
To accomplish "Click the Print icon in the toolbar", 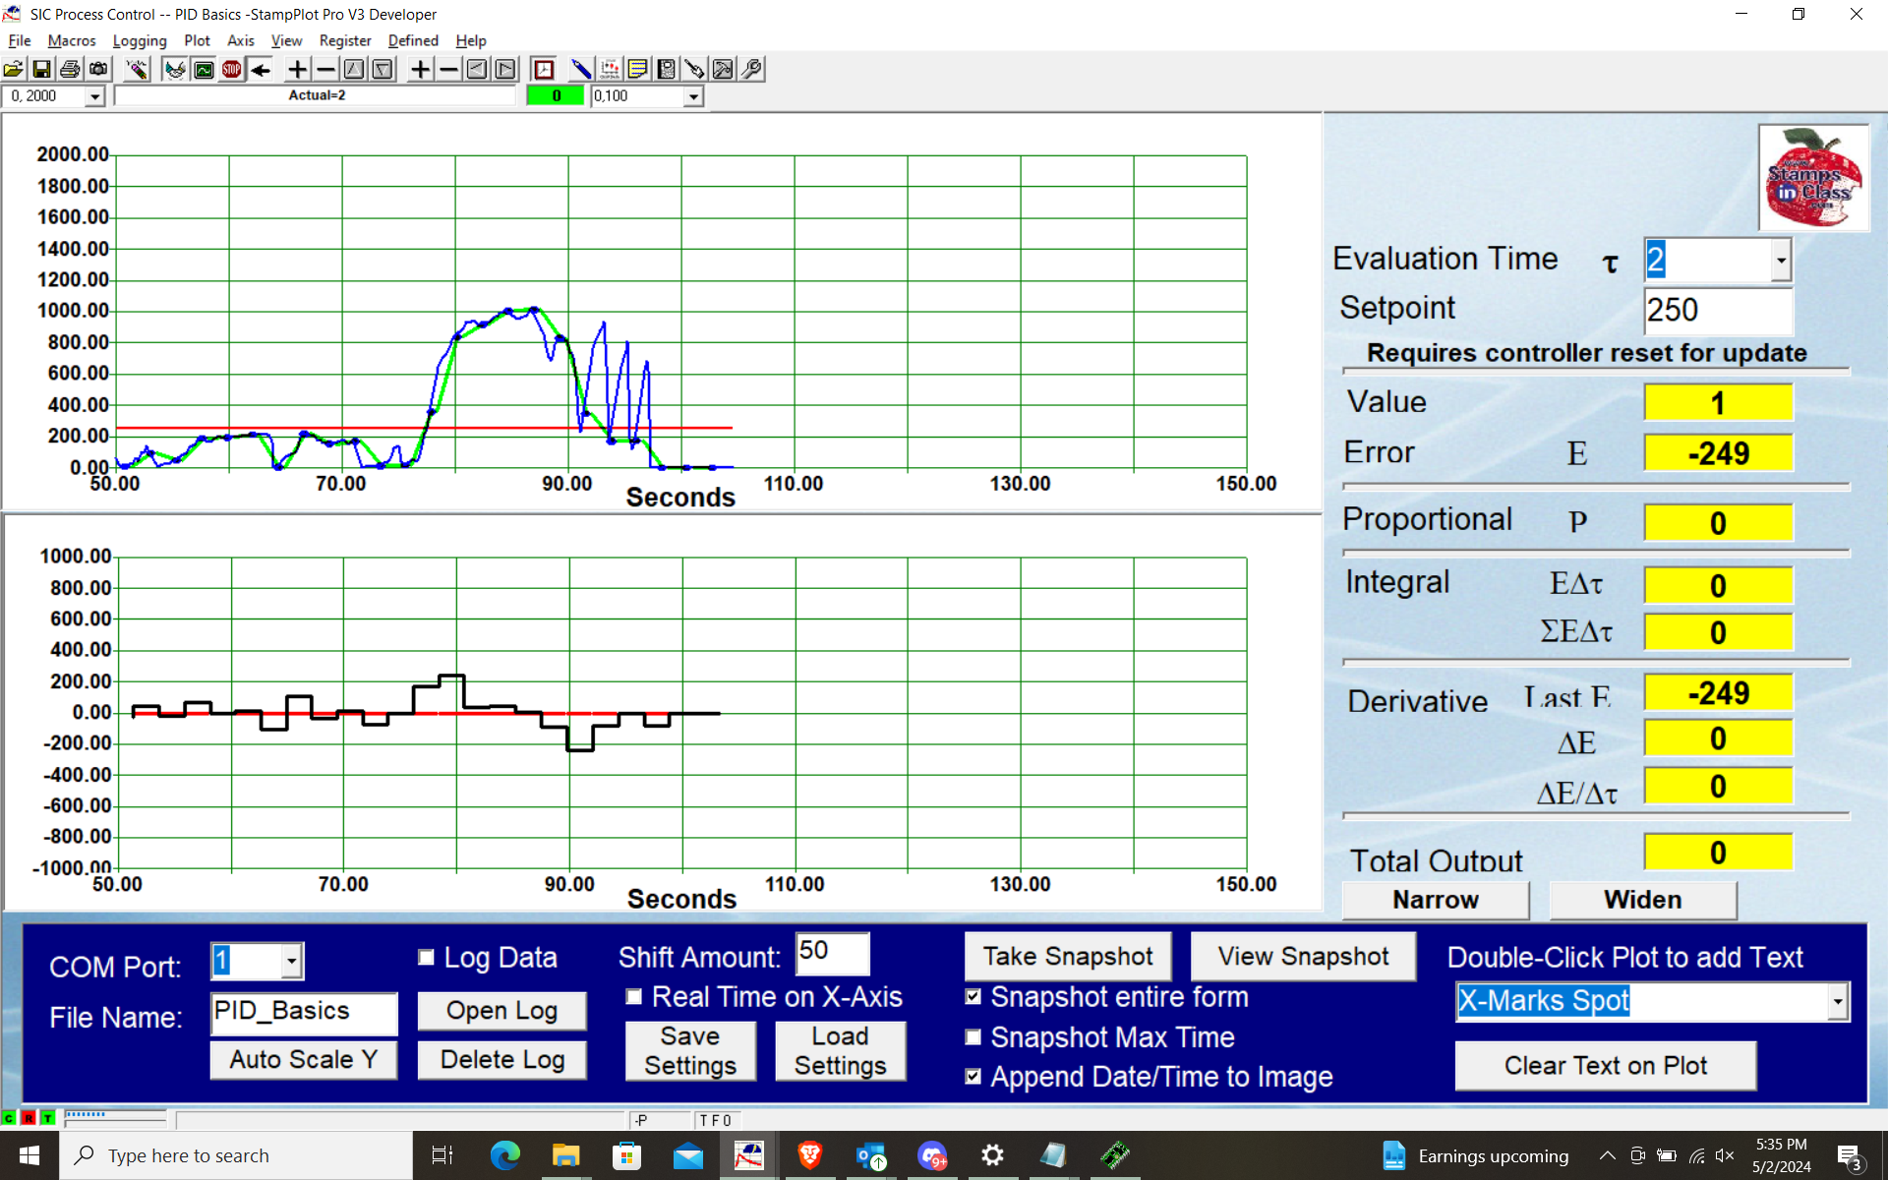I will click(x=70, y=69).
